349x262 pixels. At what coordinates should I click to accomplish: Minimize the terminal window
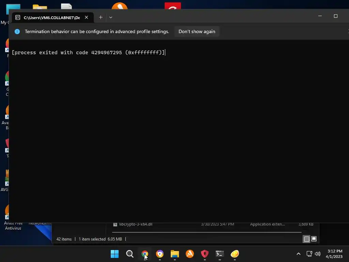point(320,16)
